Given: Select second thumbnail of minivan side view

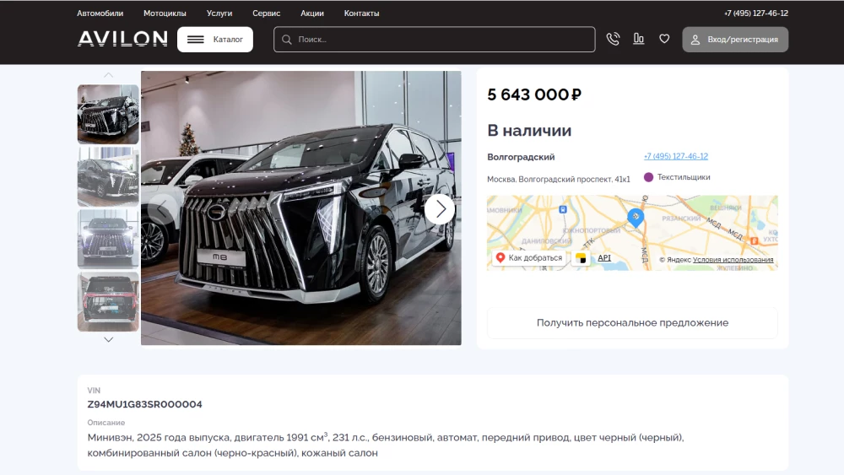Looking at the screenshot, I should pos(108,176).
